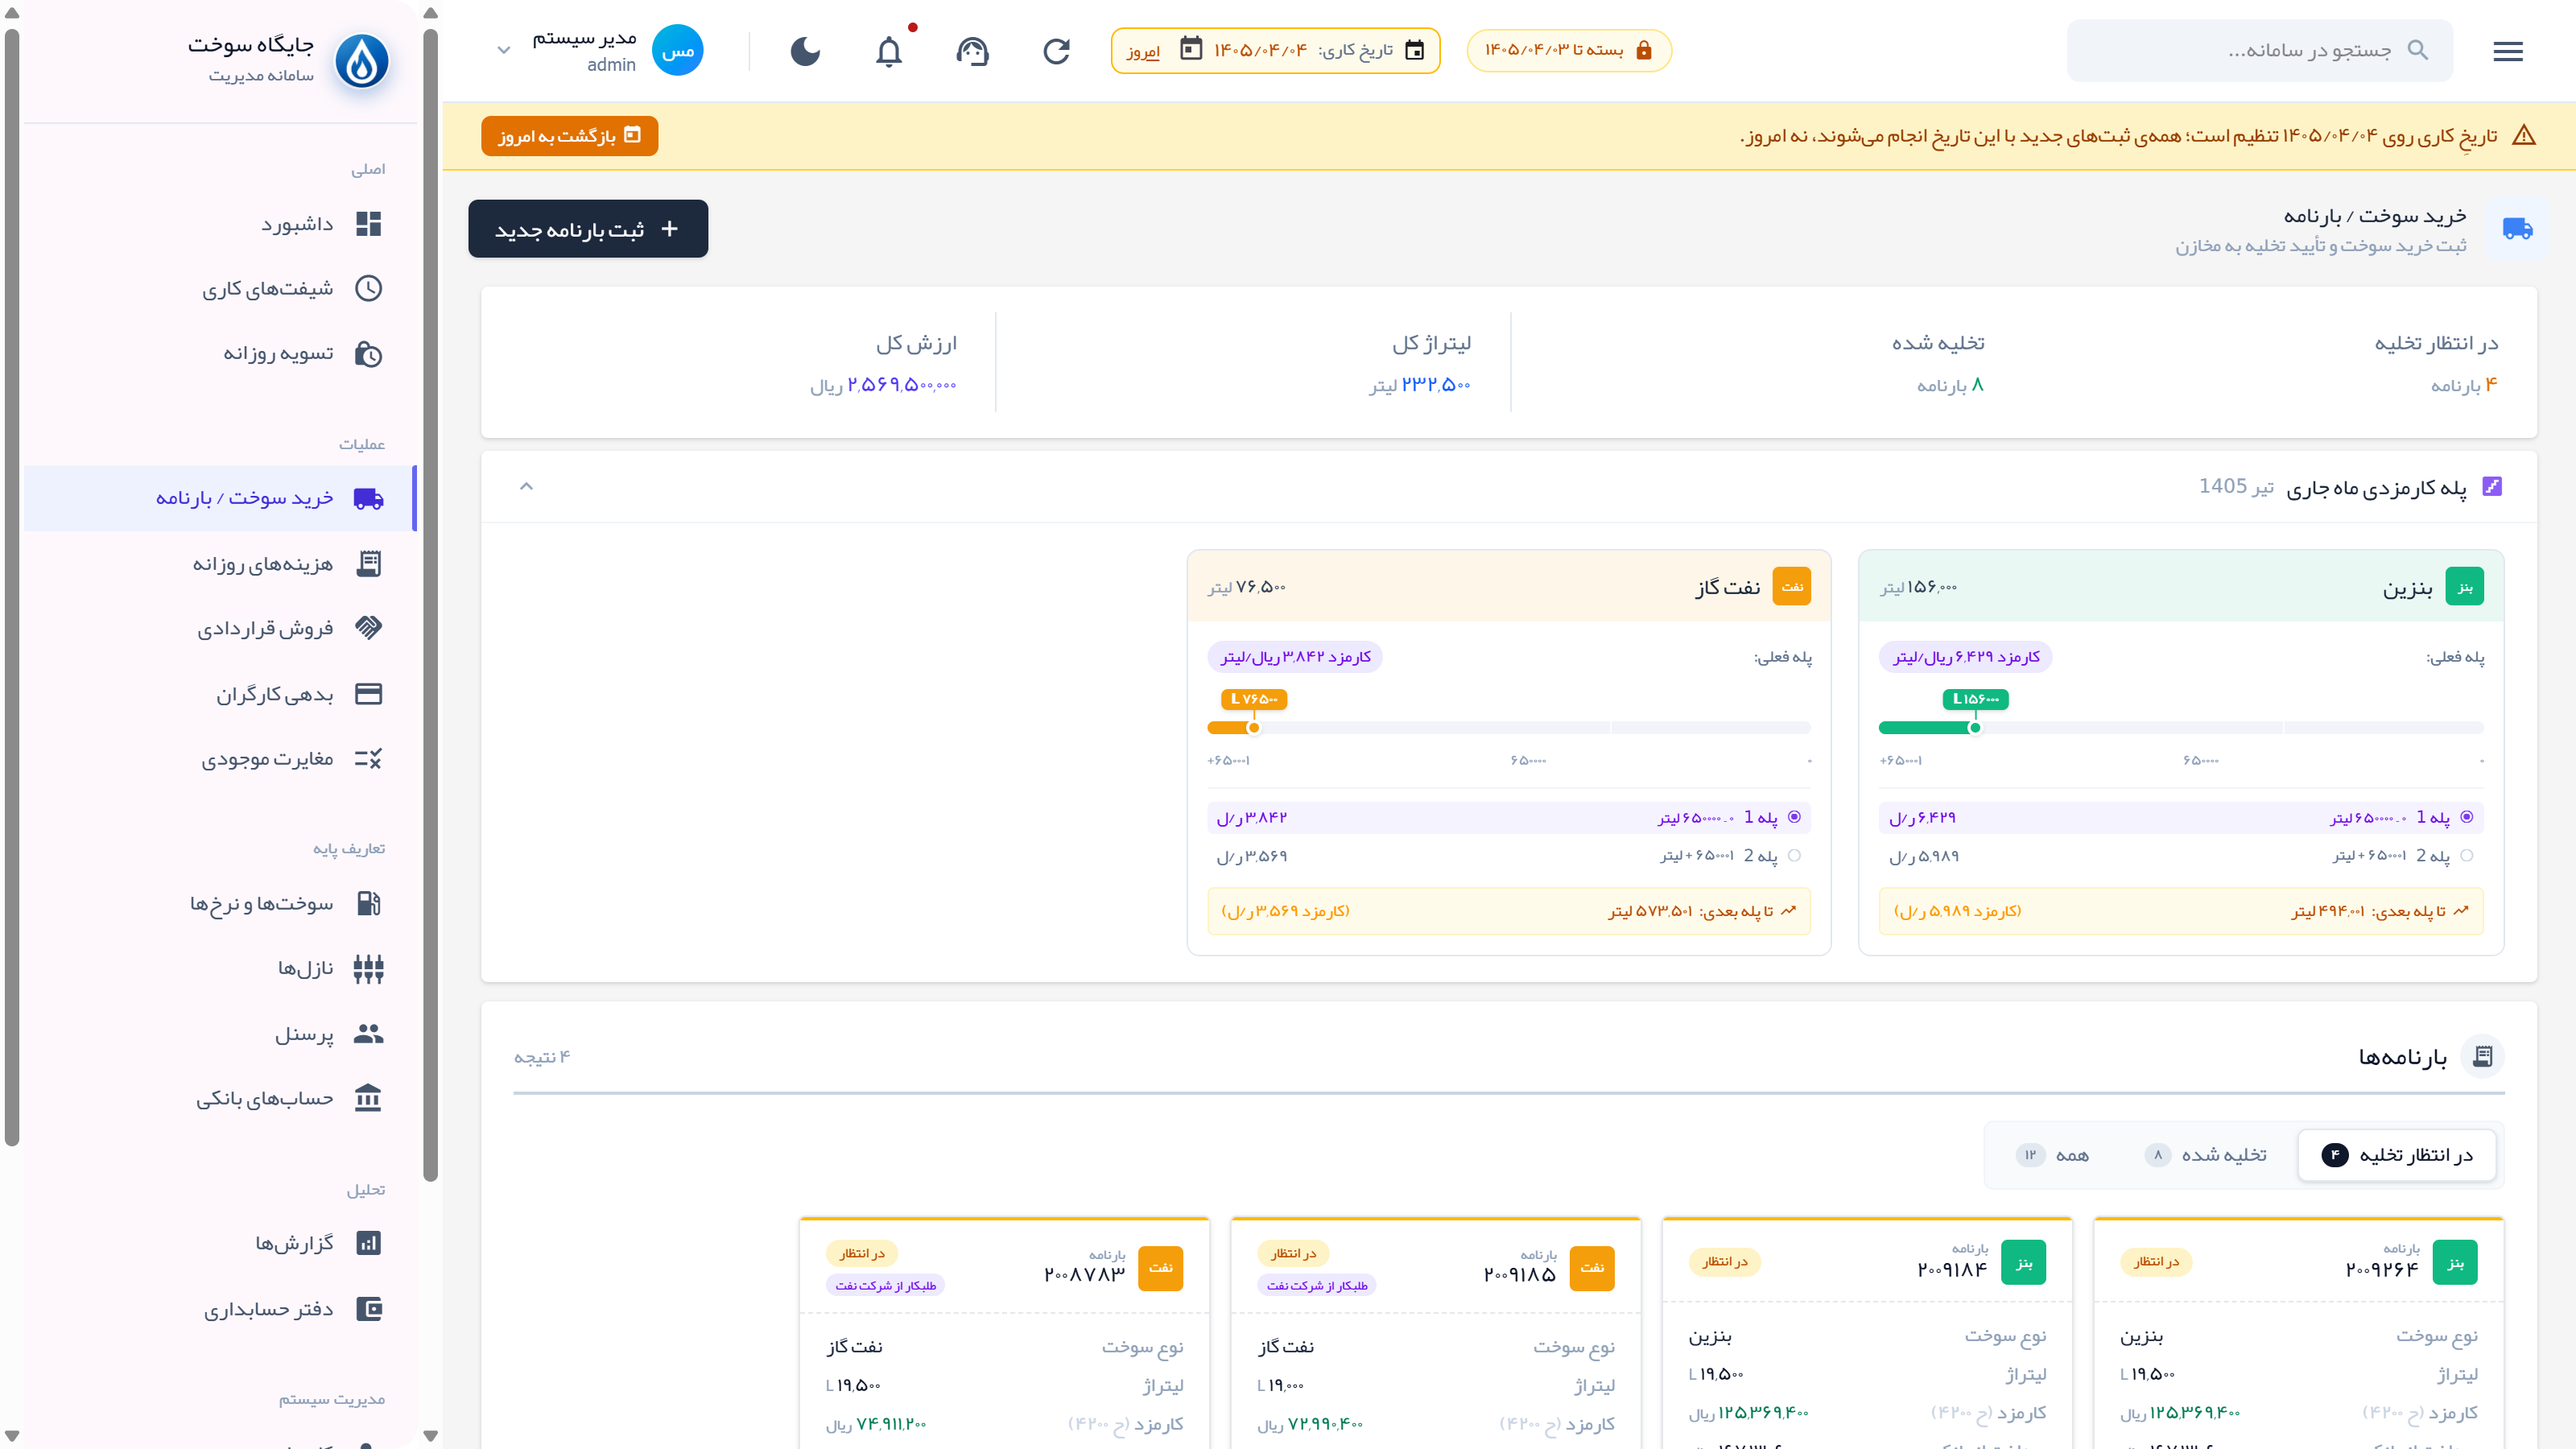Click the orange نفت گاز progress slider handle
The image size is (2576, 1449).
coord(1254,728)
